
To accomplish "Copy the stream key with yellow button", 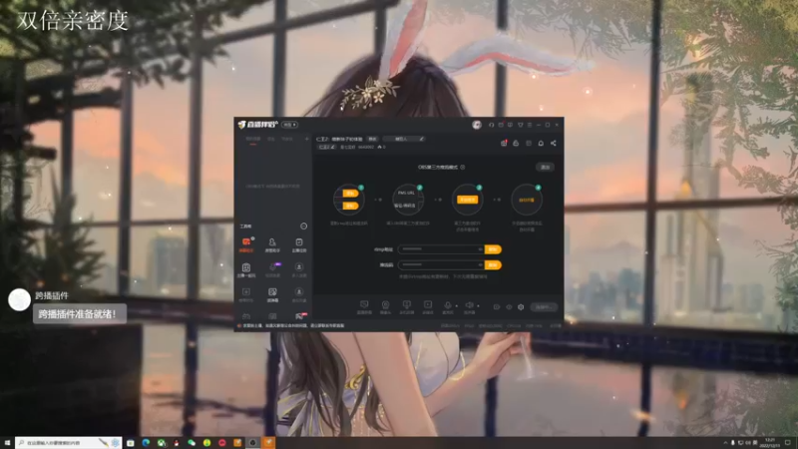I will pyautogui.click(x=493, y=264).
